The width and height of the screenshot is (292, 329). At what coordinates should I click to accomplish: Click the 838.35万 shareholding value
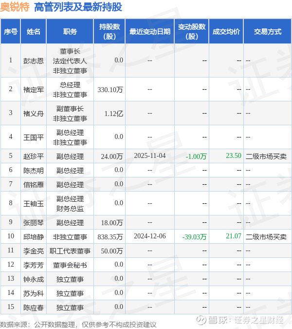tap(110, 237)
